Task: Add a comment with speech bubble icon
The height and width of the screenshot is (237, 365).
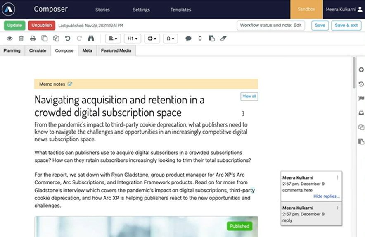Action: point(188,38)
